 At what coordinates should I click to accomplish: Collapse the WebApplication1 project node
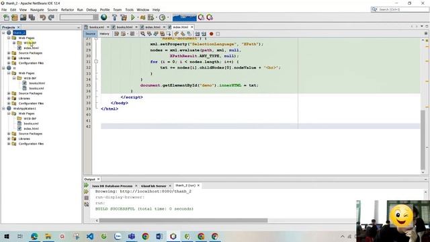(3, 108)
